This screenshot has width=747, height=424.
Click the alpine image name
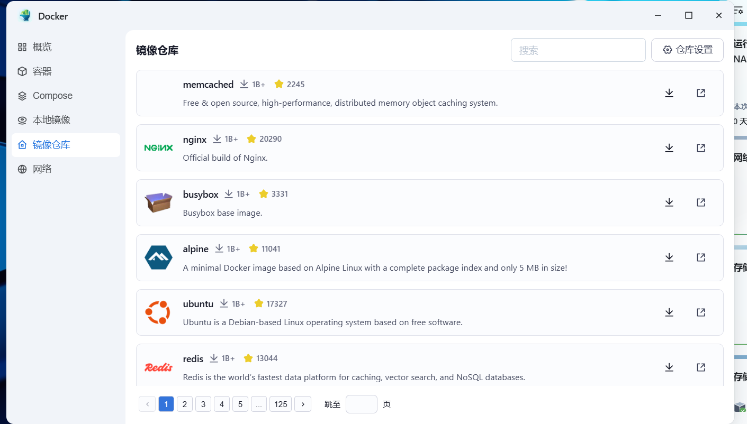pos(196,249)
